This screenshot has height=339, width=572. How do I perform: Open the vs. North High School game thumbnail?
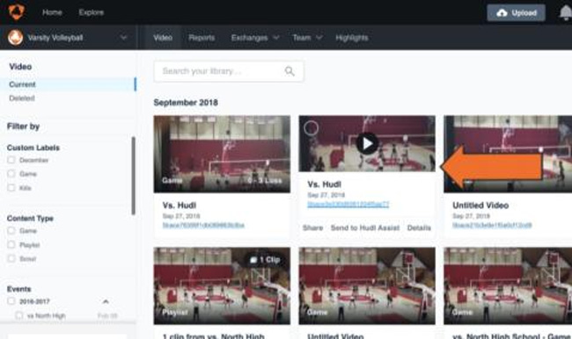(508, 285)
